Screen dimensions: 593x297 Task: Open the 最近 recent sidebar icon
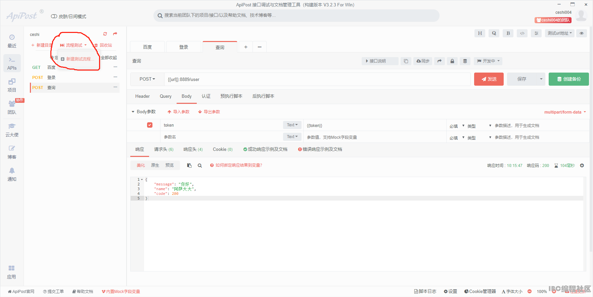[x=12, y=41]
